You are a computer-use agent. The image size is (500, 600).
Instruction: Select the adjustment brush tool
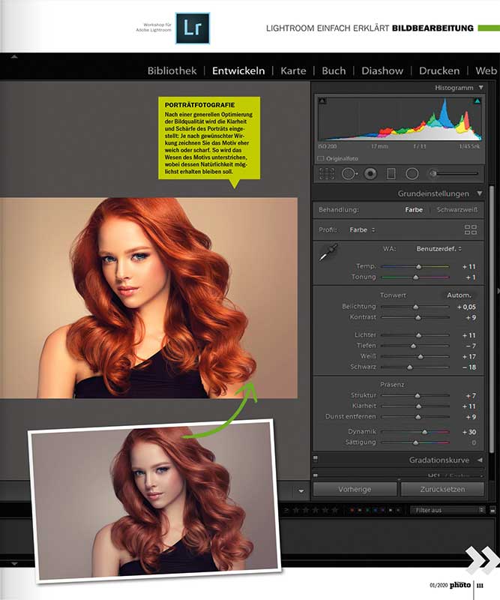454,173
